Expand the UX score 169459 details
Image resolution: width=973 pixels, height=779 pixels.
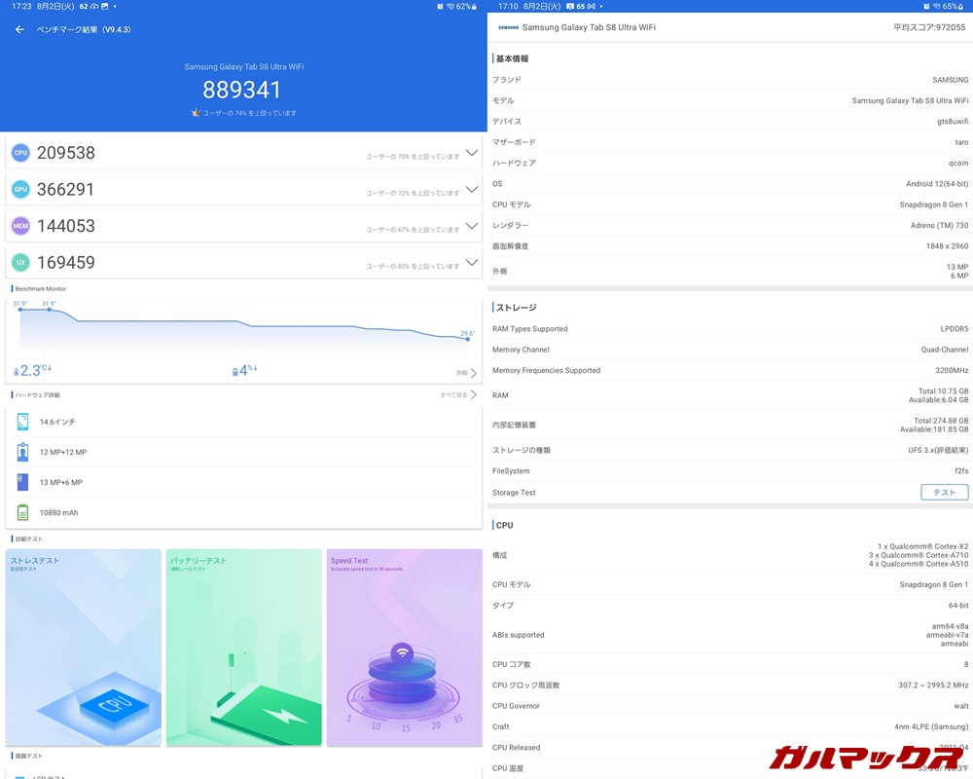472,262
